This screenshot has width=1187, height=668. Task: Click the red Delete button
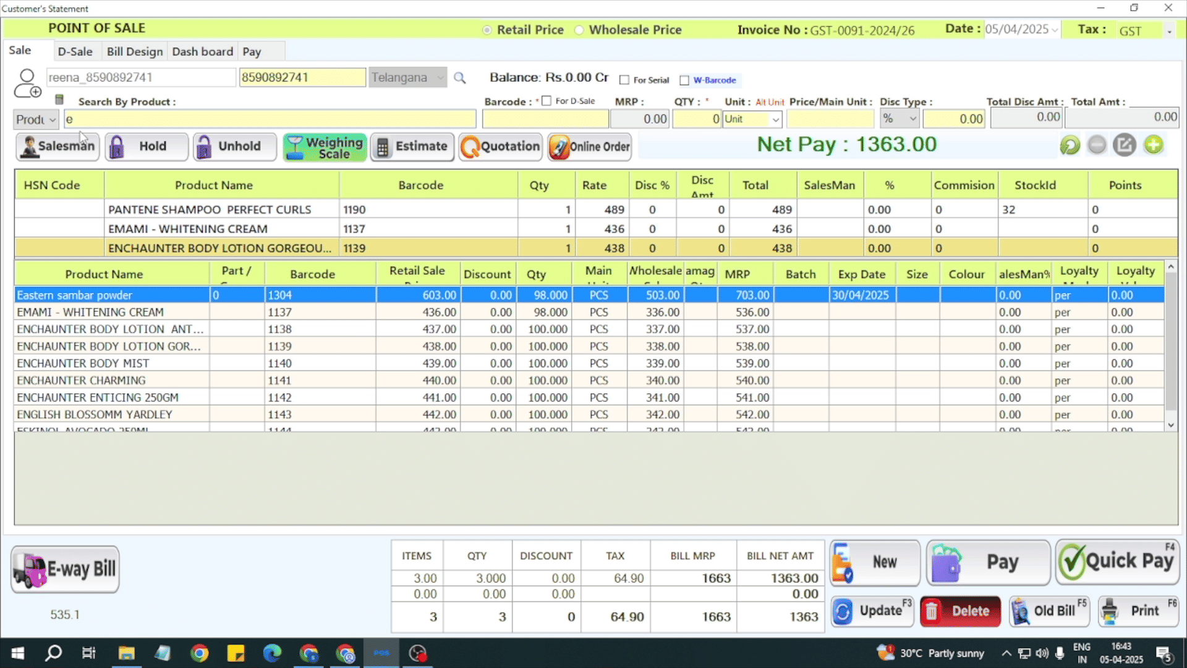pyautogui.click(x=960, y=611)
